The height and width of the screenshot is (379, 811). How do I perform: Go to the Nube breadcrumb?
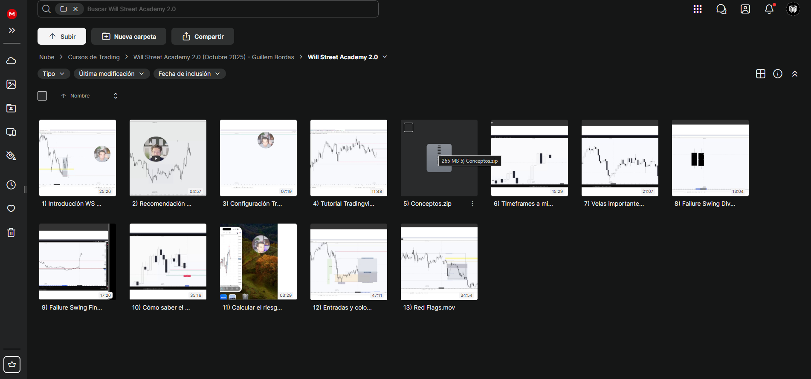point(47,57)
